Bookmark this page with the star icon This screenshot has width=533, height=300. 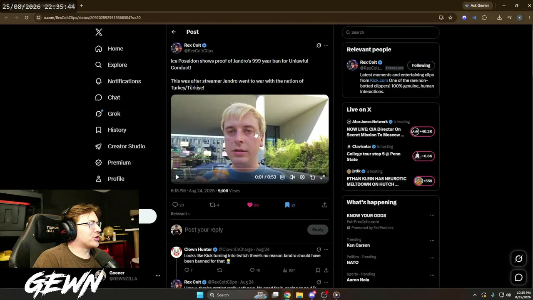click(x=450, y=17)
